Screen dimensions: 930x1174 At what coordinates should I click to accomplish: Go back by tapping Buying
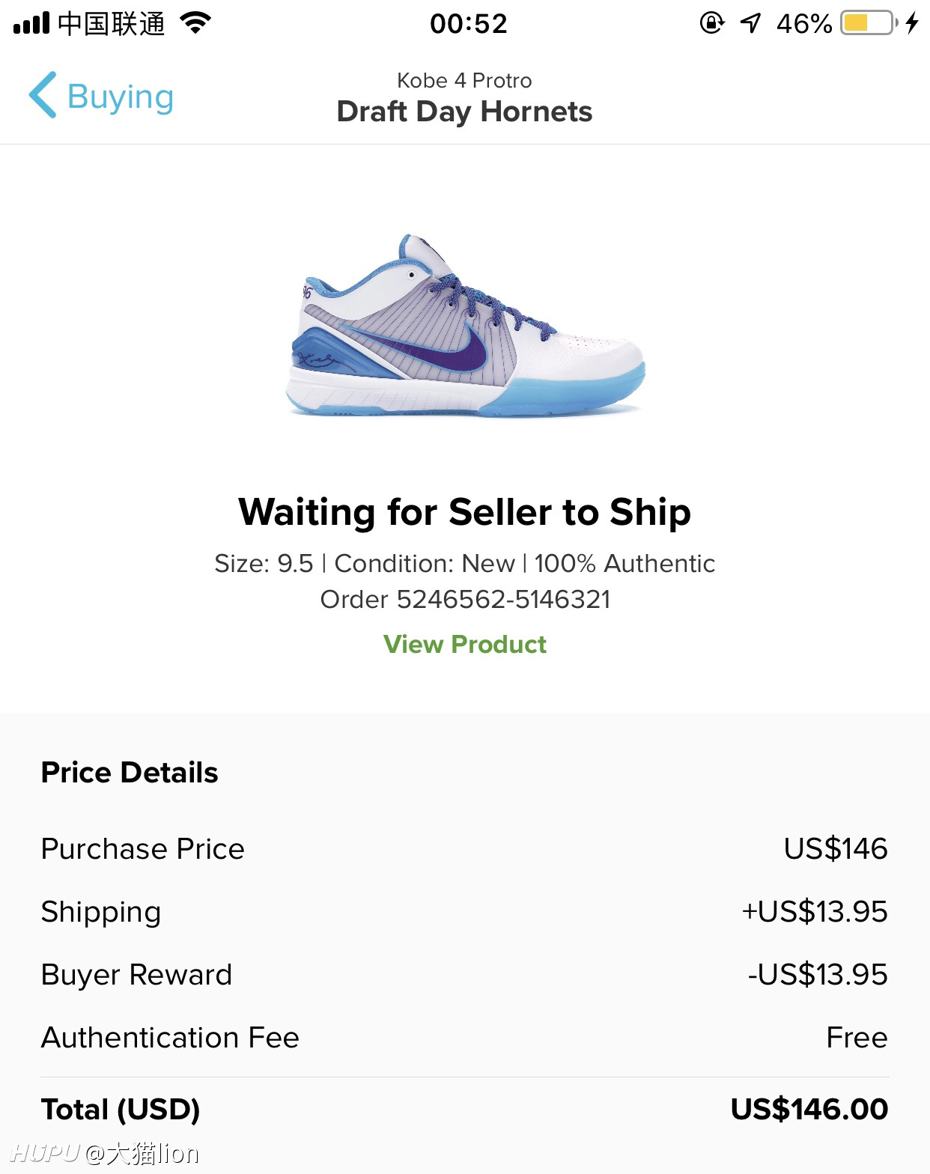(x=120, y=96)
